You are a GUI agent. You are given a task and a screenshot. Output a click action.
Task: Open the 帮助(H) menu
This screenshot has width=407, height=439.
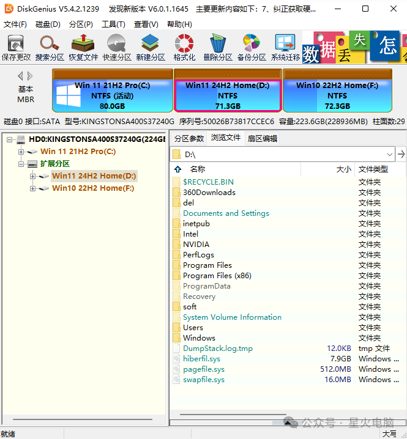179,24
